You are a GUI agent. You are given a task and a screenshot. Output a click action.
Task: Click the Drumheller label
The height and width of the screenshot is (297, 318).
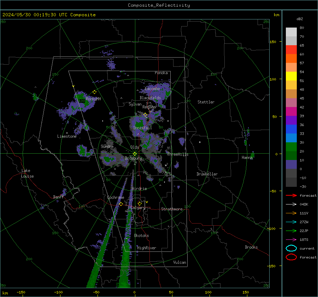(207, 174)
